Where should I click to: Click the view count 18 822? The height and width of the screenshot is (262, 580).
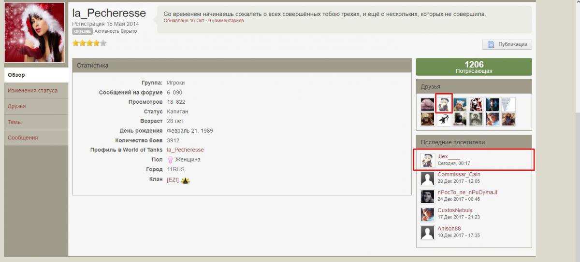(x=176, y=102)
